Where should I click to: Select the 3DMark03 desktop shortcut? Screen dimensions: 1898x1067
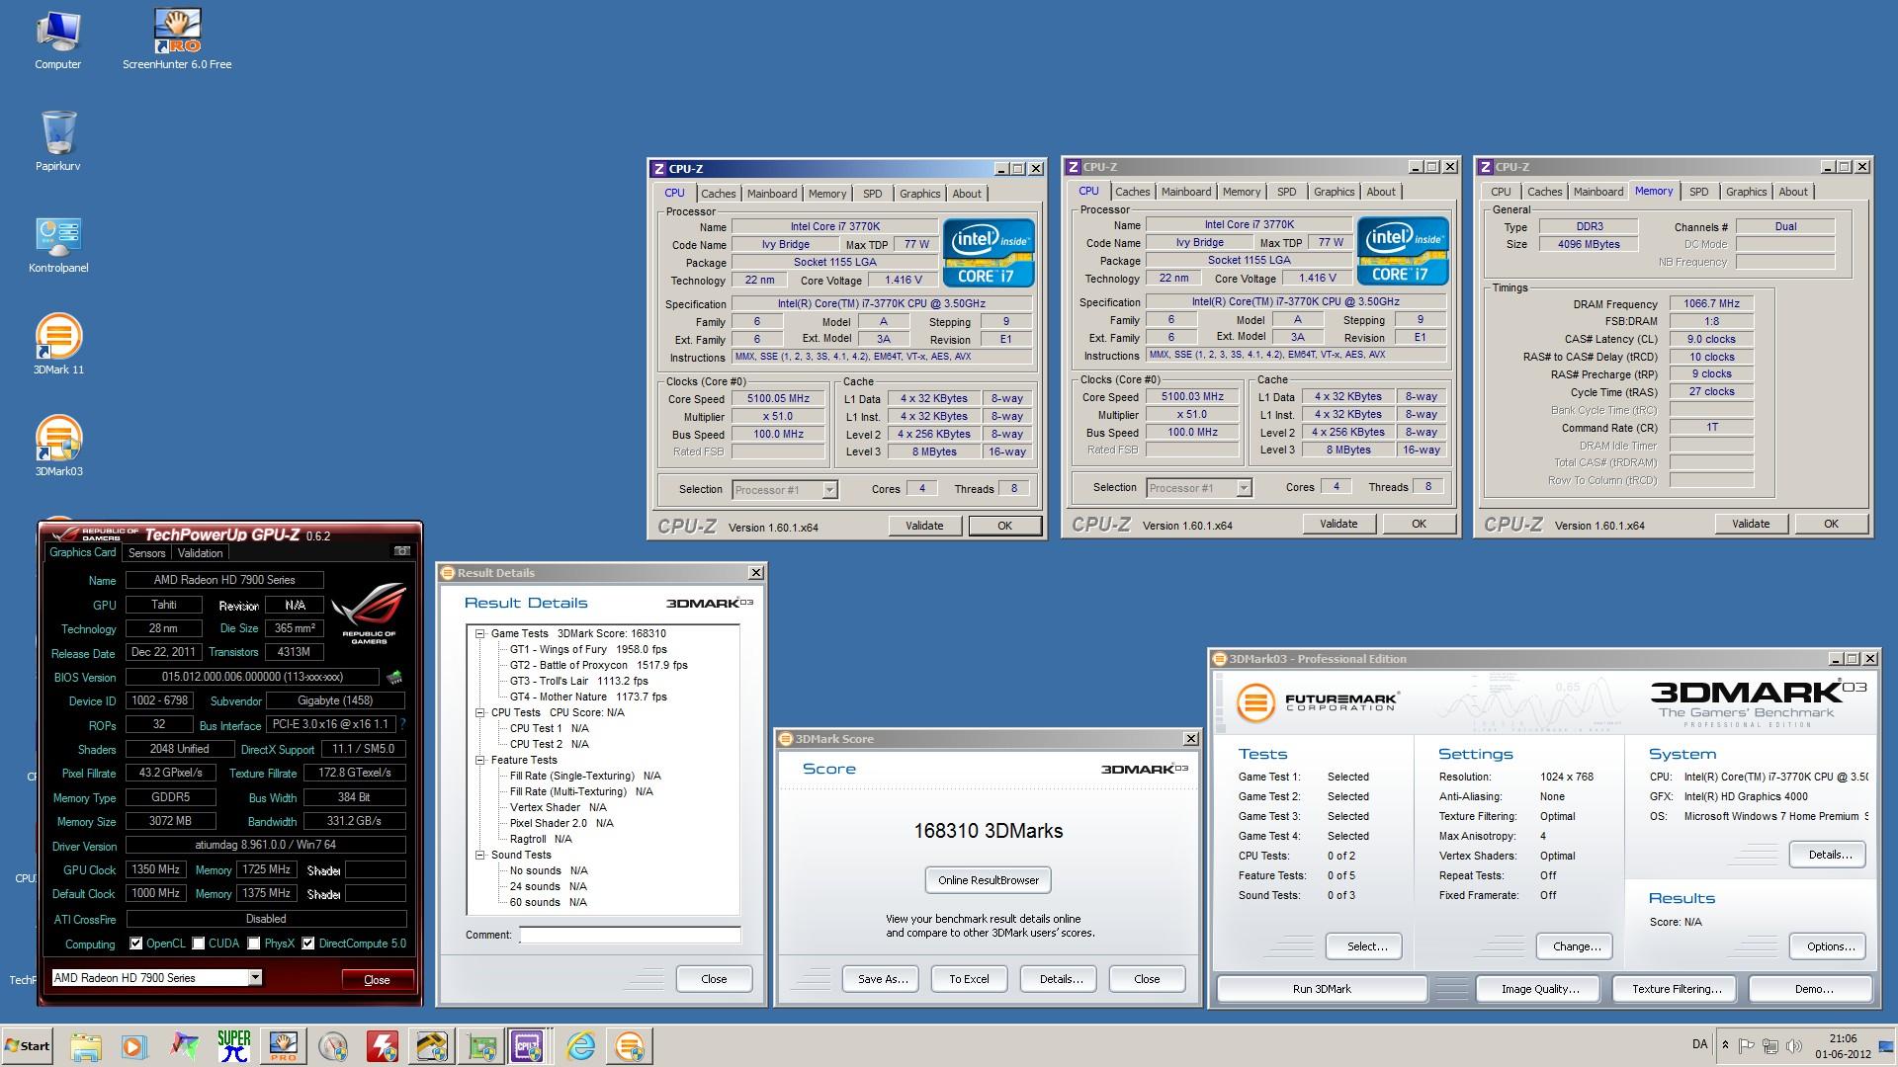pyautogui.click(x=58, y=446)
